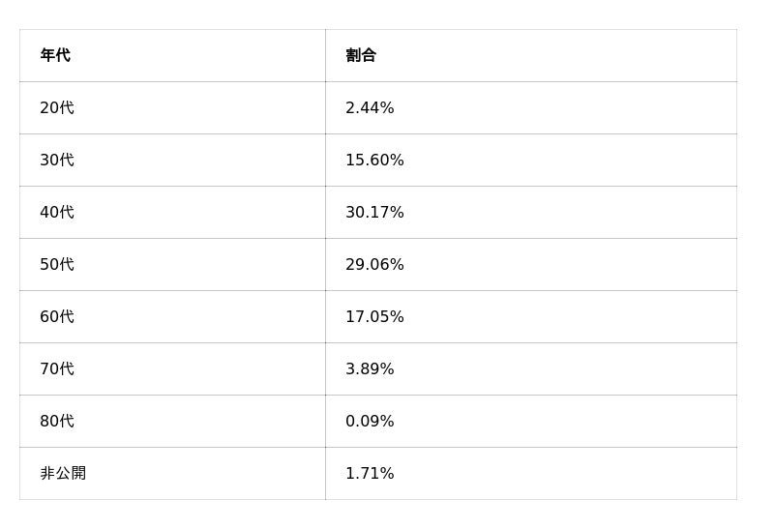The width and height of the screenshot is (774, 529).
Task: Click the 30代 row label
Action: pyautogui.click(x=57, y=161)
